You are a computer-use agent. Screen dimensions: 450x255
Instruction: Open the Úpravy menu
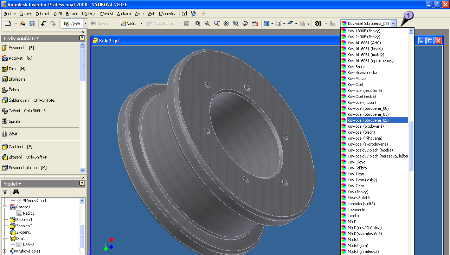pyautogui.click(x=26, y=14)
